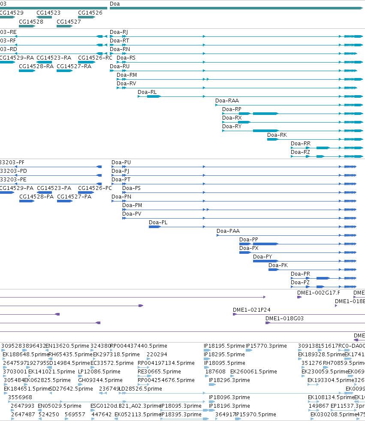The width and height of the screenshot is (365, 421).
Task: Click the CG14529 gene label
Action: pos(12,13)
